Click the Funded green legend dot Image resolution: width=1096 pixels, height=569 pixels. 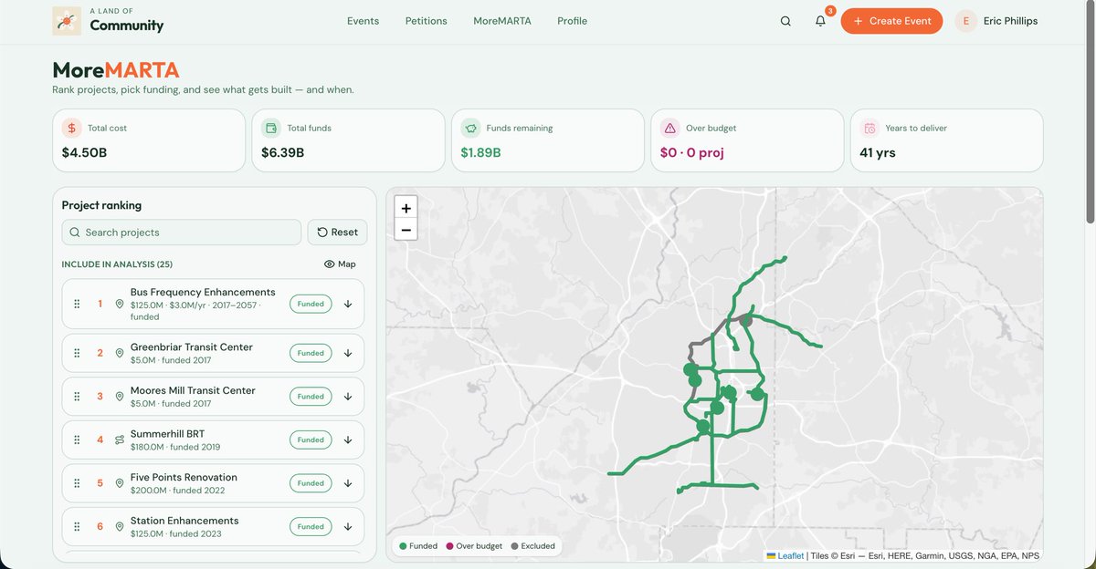[403, 546]
